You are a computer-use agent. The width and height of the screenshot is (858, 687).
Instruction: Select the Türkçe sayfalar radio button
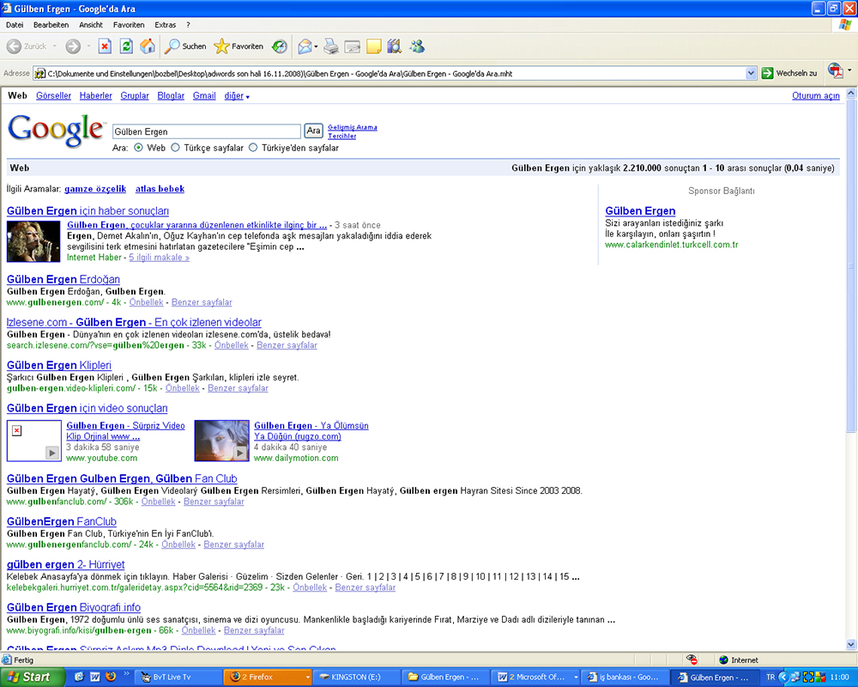coord(175,148)
